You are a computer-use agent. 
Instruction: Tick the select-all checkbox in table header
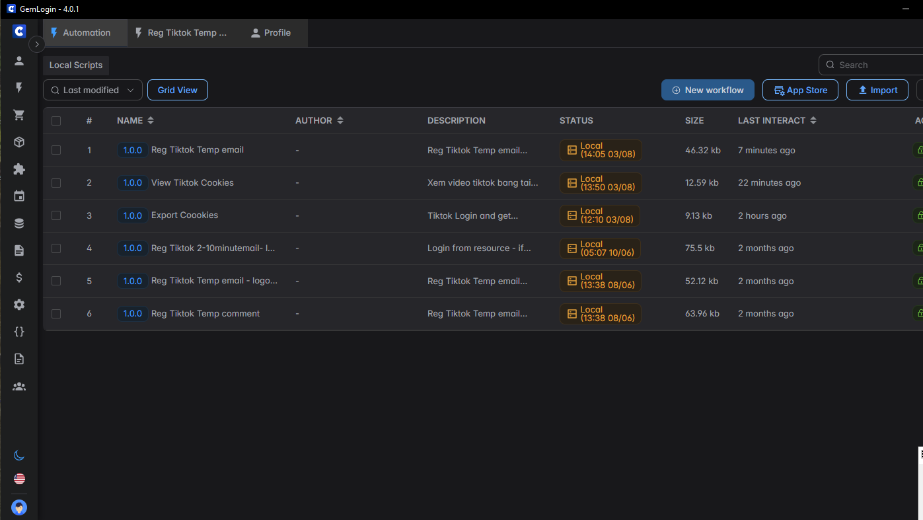(56, 121)
